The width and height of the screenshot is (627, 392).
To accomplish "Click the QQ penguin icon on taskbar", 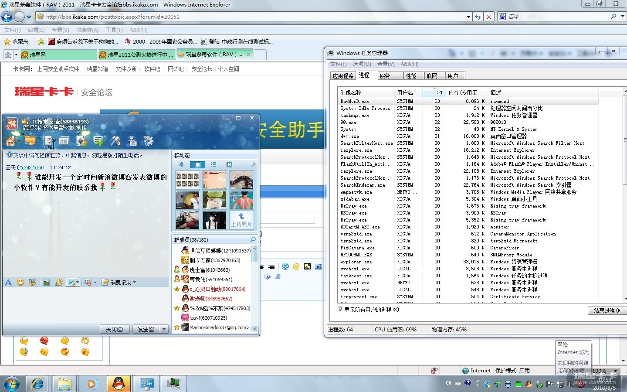I will point(118,384).
